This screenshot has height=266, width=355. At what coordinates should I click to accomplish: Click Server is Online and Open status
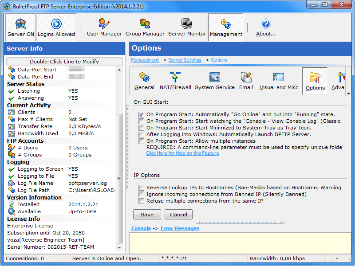point(106,258)
